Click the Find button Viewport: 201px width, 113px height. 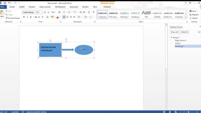tap(193, 11)
